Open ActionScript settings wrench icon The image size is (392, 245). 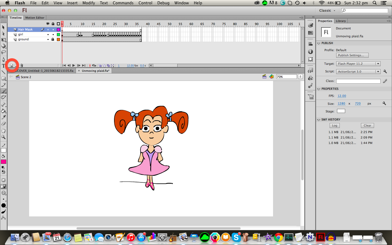[385, 72]
